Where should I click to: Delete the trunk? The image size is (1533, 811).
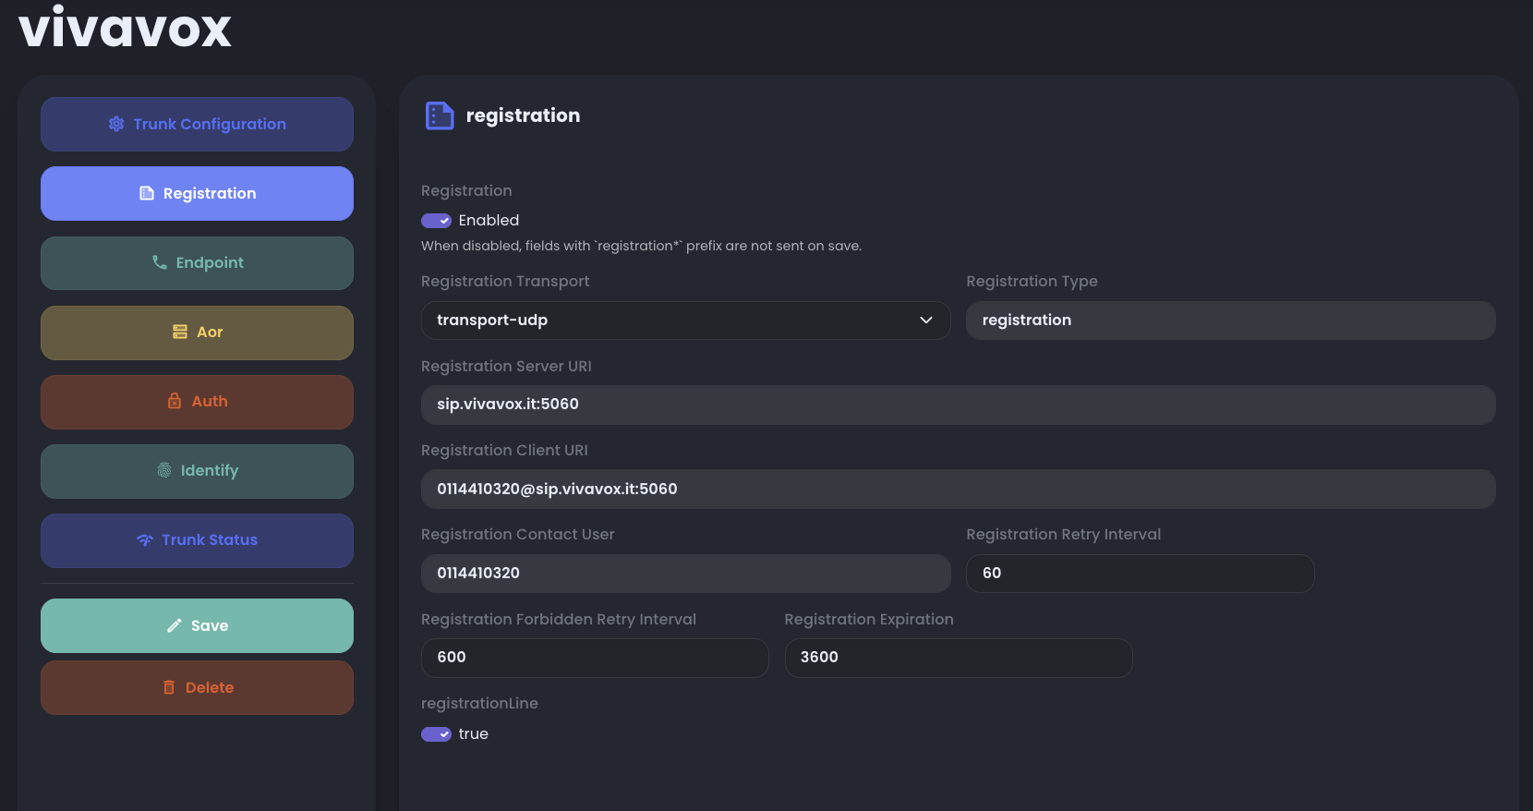pos(197,687)
